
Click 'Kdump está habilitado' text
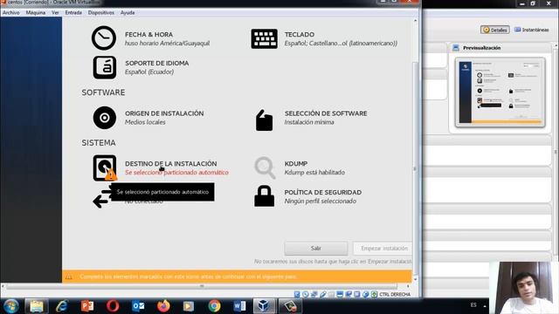click(x=314, y=173)
